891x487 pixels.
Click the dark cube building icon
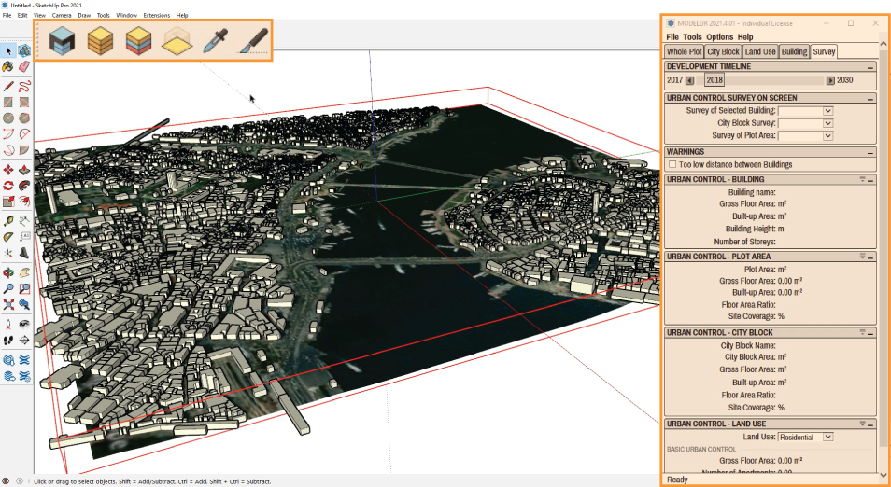[x=62, y=41]
